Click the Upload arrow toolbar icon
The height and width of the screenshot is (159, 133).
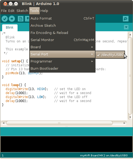pos(12,19)
